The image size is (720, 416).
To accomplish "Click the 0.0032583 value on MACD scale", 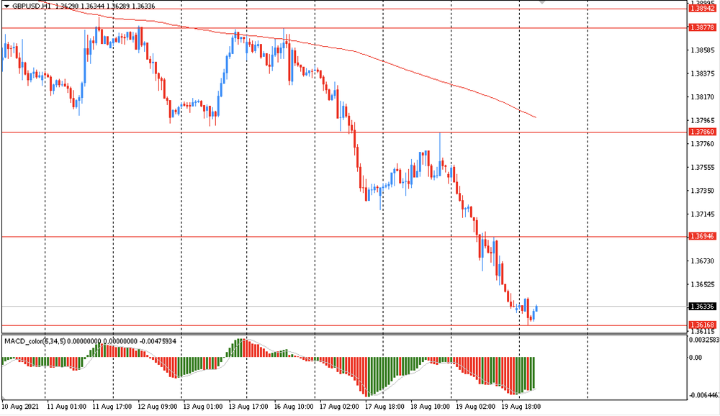I will tap(704, 340).
